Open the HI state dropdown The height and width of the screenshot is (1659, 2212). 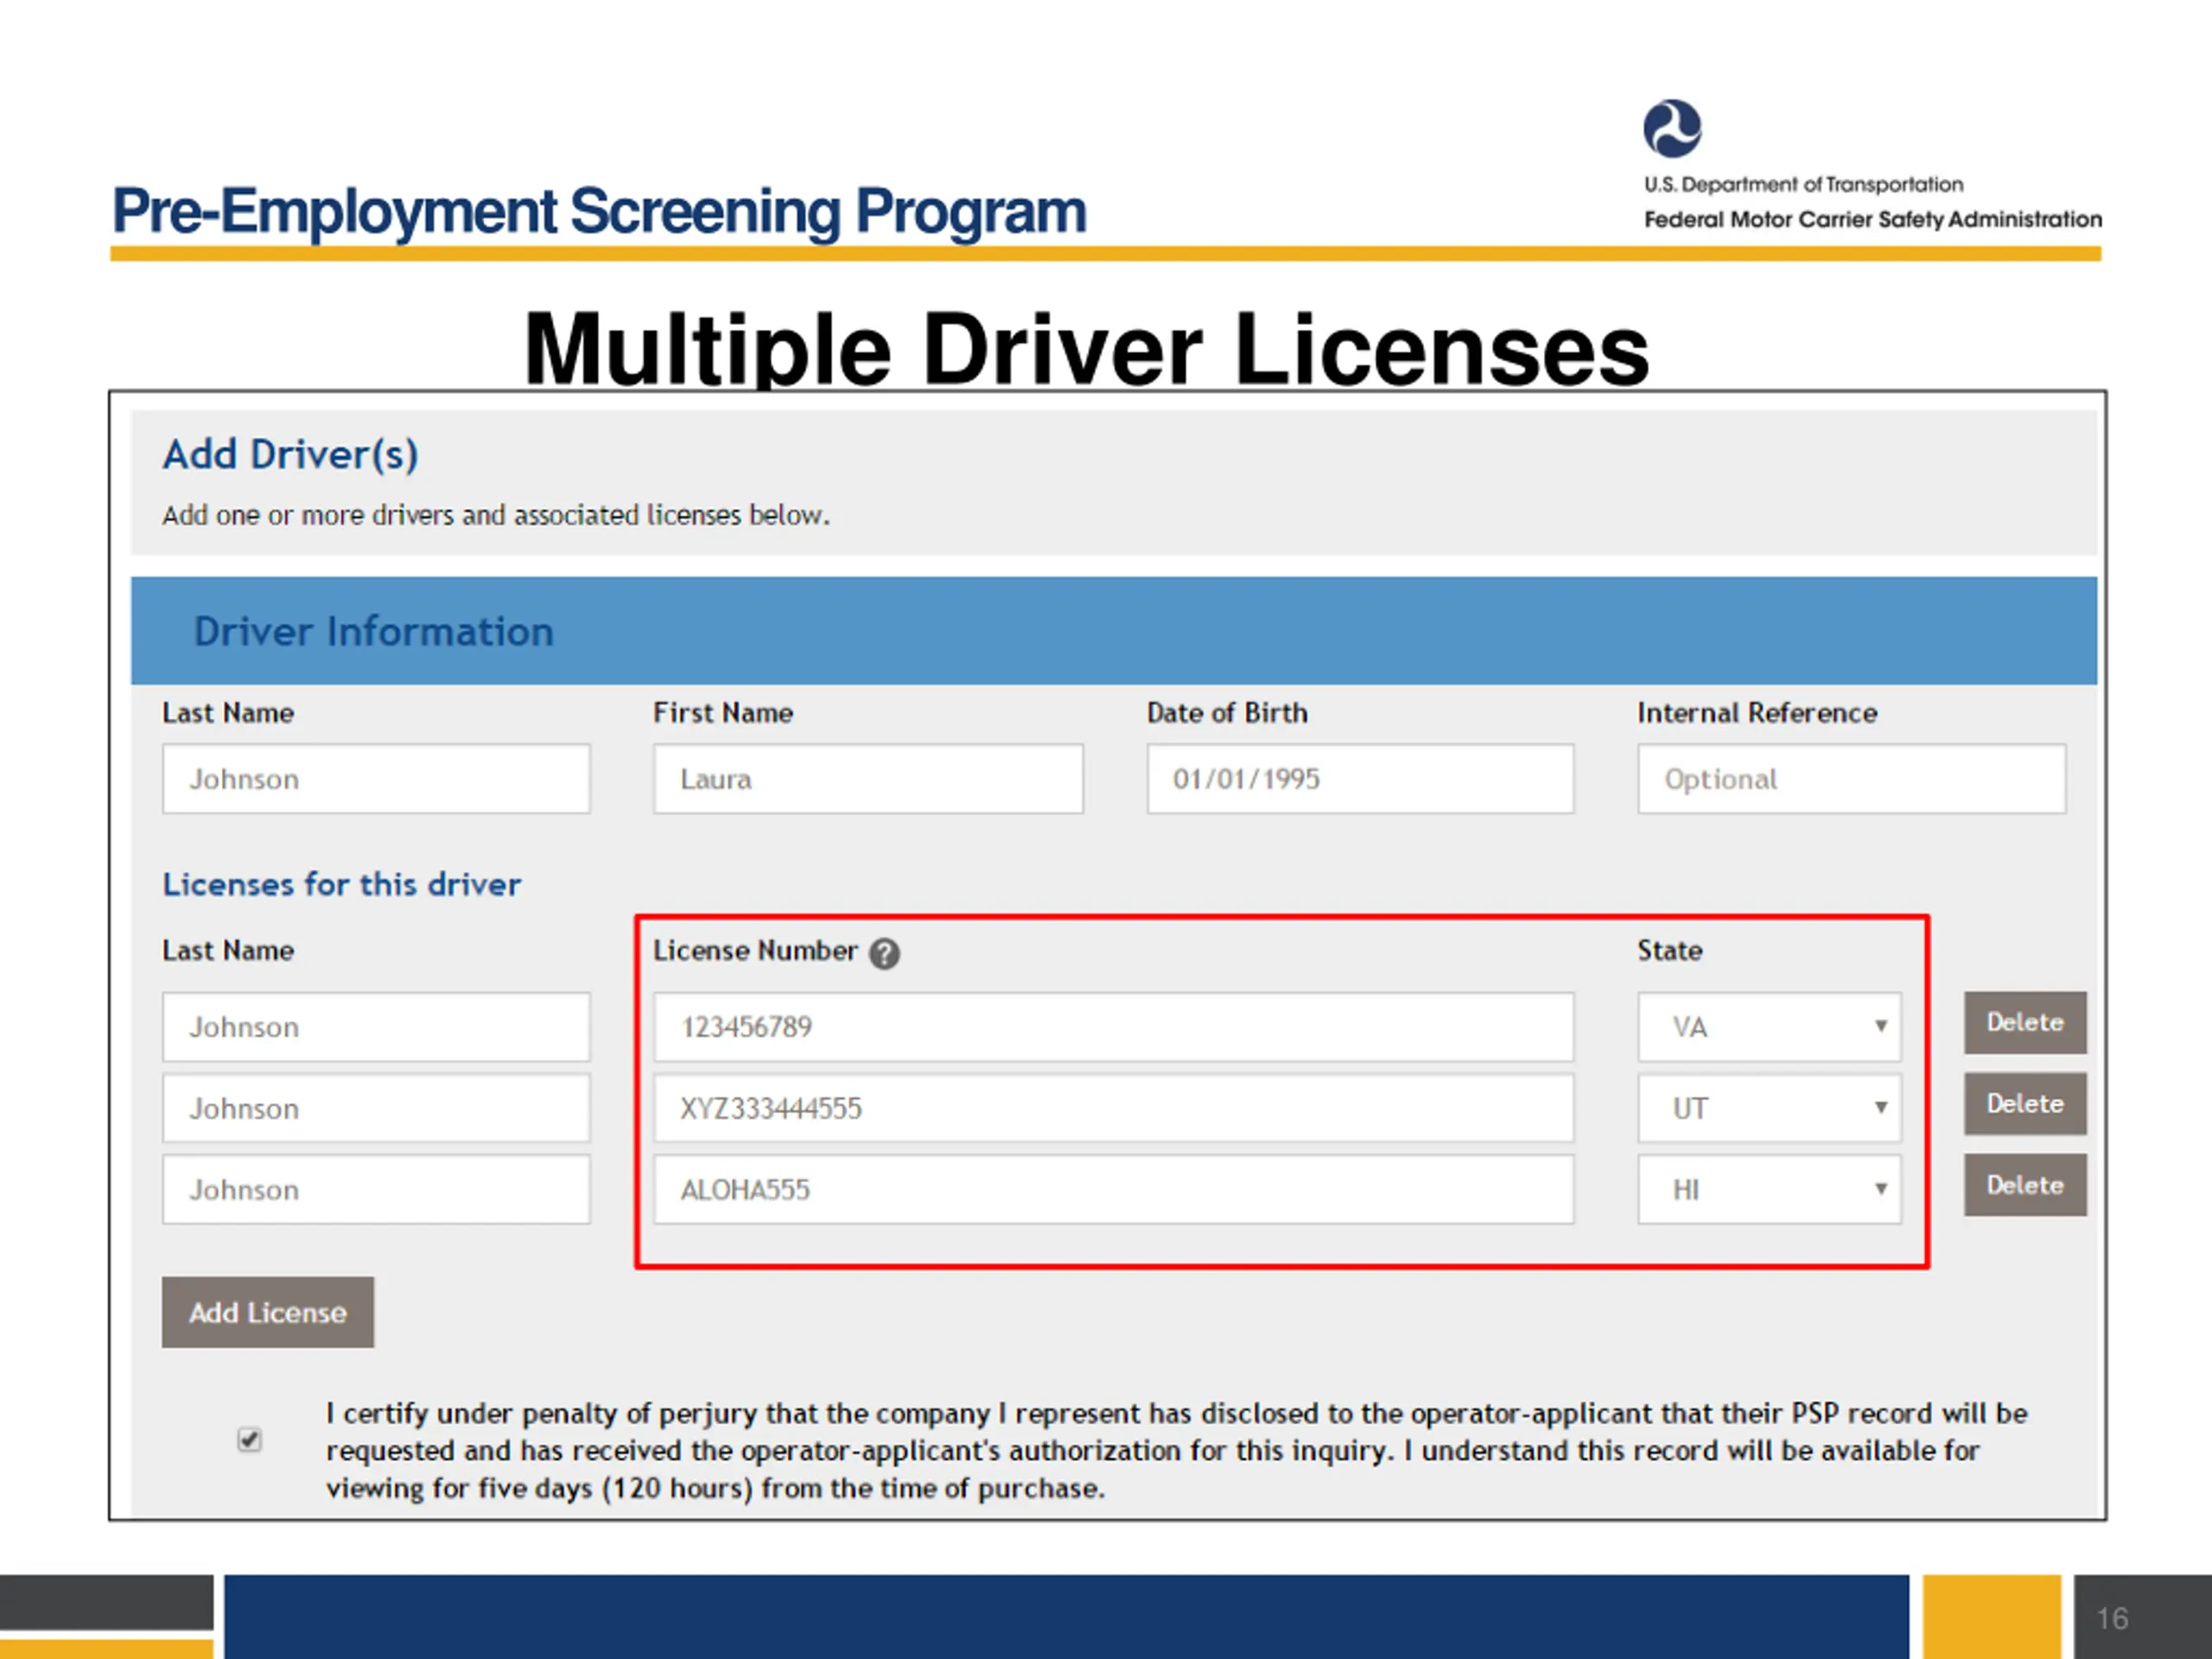[x=1769, y=1189]
